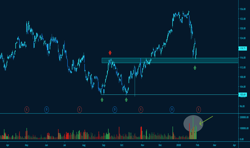This screenshot has height=148, width=250.
Task: Click the Aug label on time axis
Action: click(x=84, y=145)
